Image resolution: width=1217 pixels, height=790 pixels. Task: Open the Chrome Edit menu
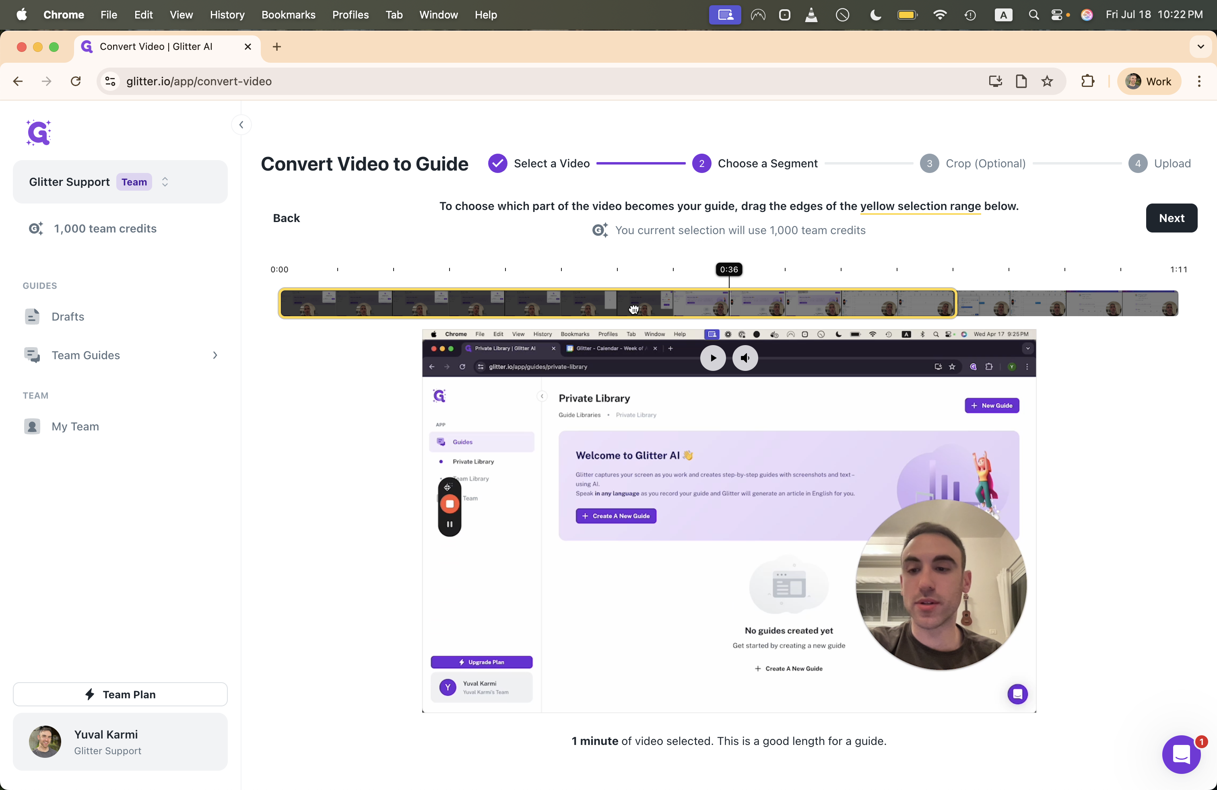(144, 15)
